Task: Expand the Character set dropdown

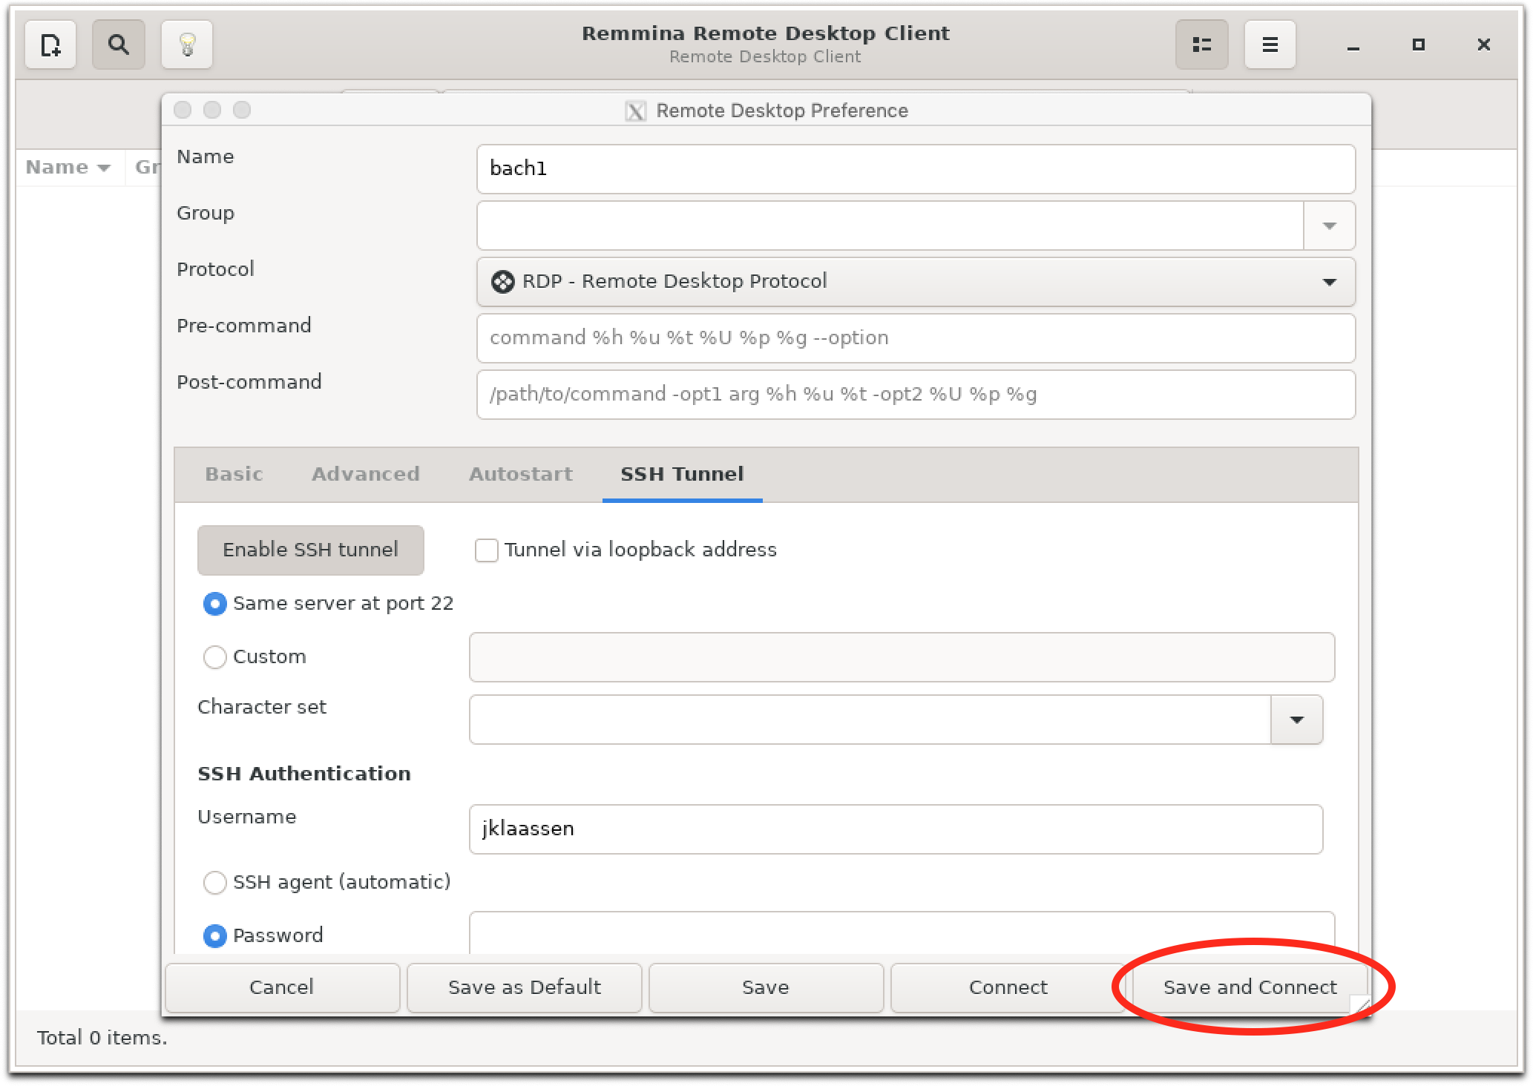Action: 1296,720
